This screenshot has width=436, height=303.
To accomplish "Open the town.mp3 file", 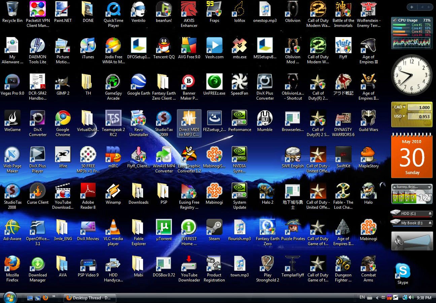I will (240, 267).
